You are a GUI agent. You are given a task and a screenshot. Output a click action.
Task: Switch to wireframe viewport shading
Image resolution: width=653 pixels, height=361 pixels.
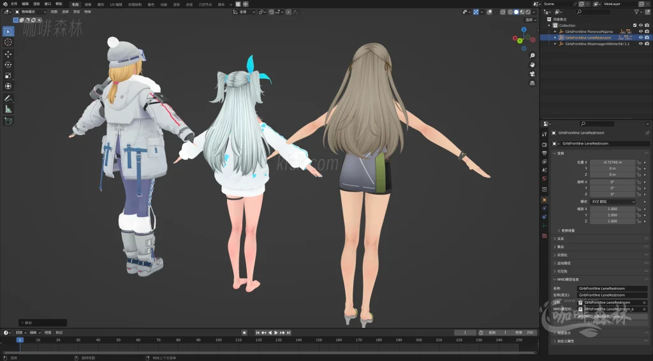(511, 12)
